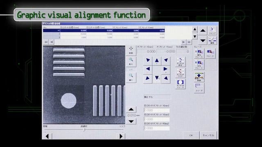Click the offset set icon button

tap(180, 62)
